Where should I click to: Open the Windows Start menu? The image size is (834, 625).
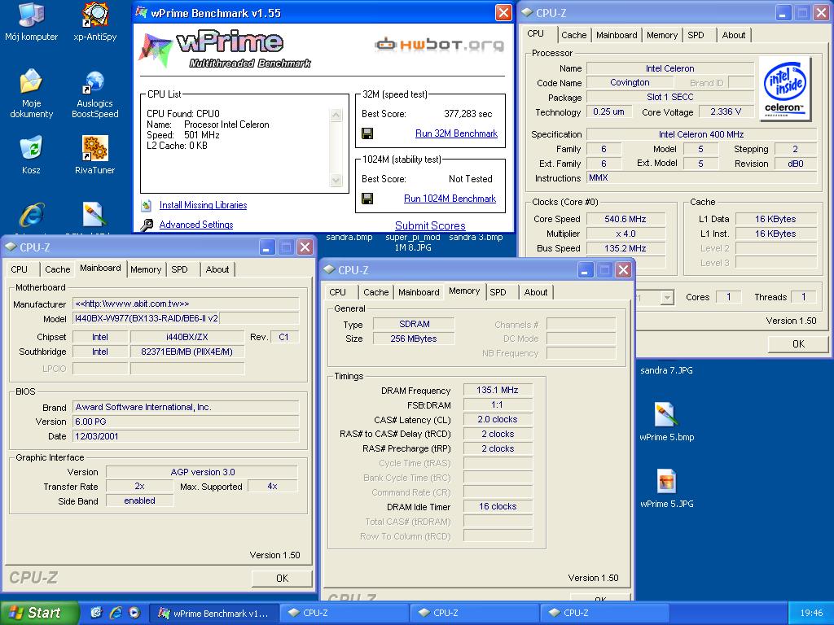coord(38,613)
